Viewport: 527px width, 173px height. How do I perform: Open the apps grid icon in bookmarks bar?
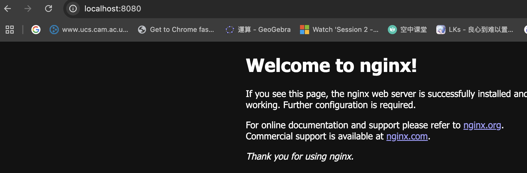coord(10,30)
